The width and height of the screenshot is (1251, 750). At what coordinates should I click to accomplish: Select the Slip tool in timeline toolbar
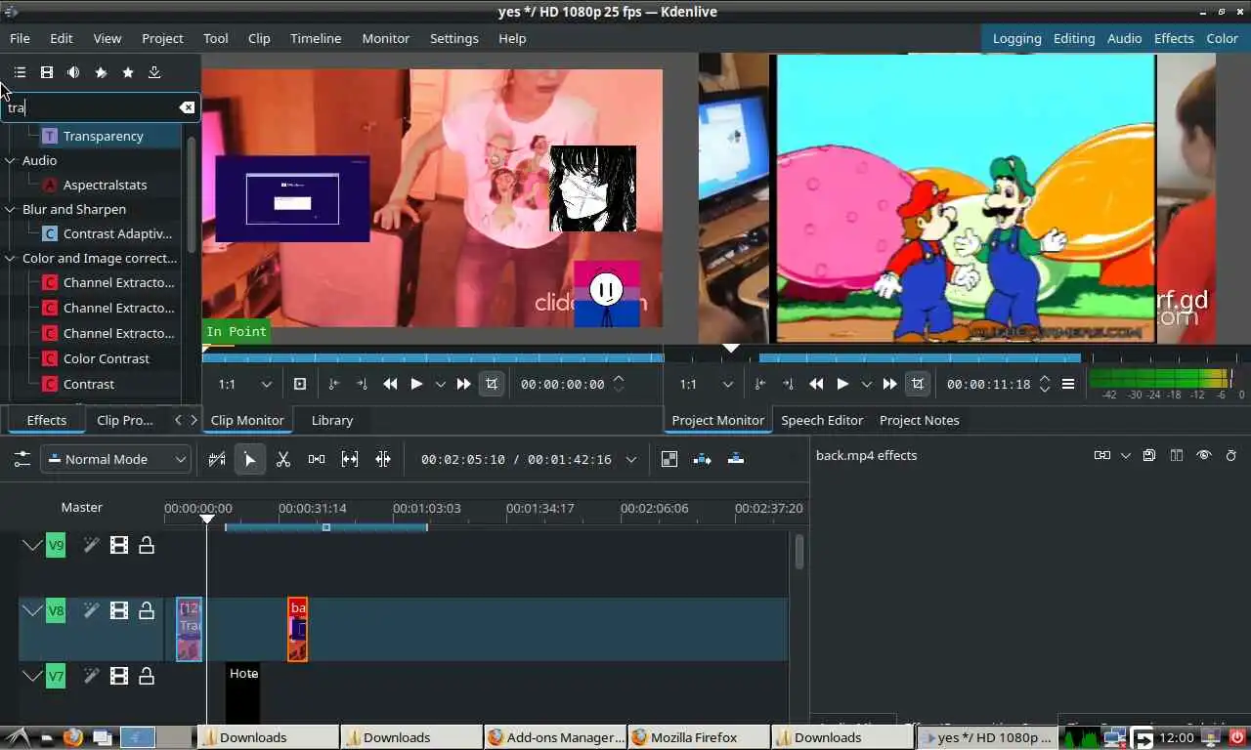pos(350,459)
